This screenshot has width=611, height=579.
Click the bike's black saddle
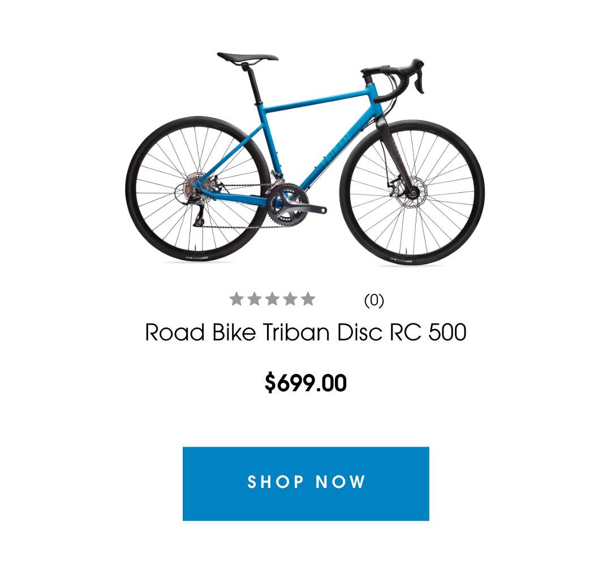click(x=247, y=58)
